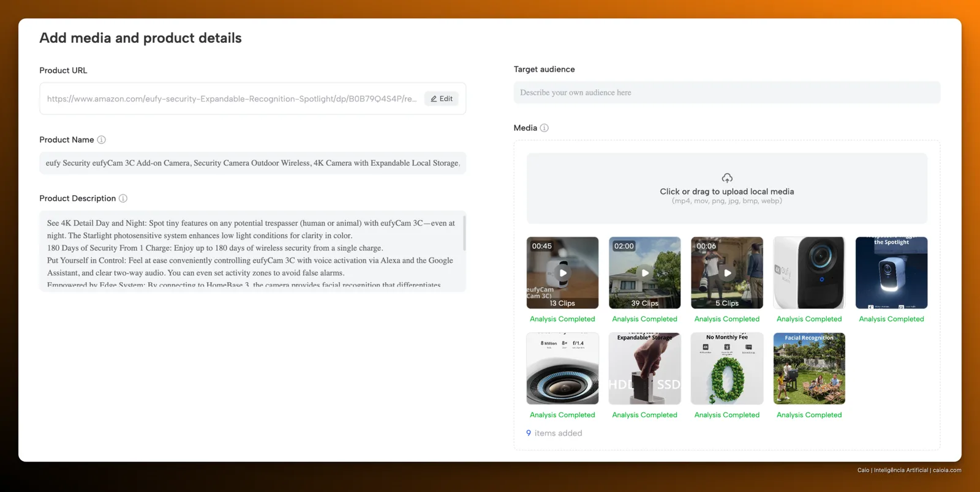
Task: Click the Product Description scrollbar
Action: click(464, 233)
